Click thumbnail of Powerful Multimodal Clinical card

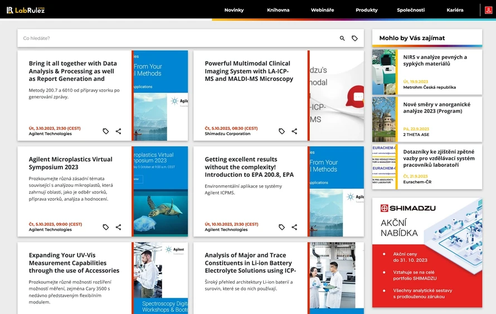pos(337,95)
